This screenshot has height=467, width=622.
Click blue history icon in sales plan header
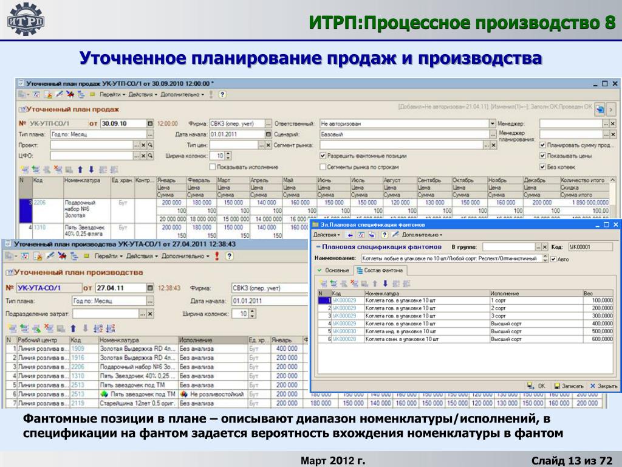click(x=600, y=109)
